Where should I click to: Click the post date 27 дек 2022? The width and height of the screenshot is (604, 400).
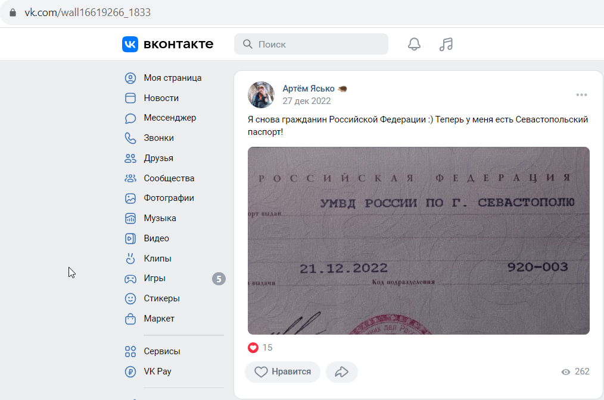[307, 101]
